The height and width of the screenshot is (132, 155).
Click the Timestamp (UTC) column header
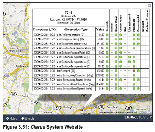click(x=44, y=30)
